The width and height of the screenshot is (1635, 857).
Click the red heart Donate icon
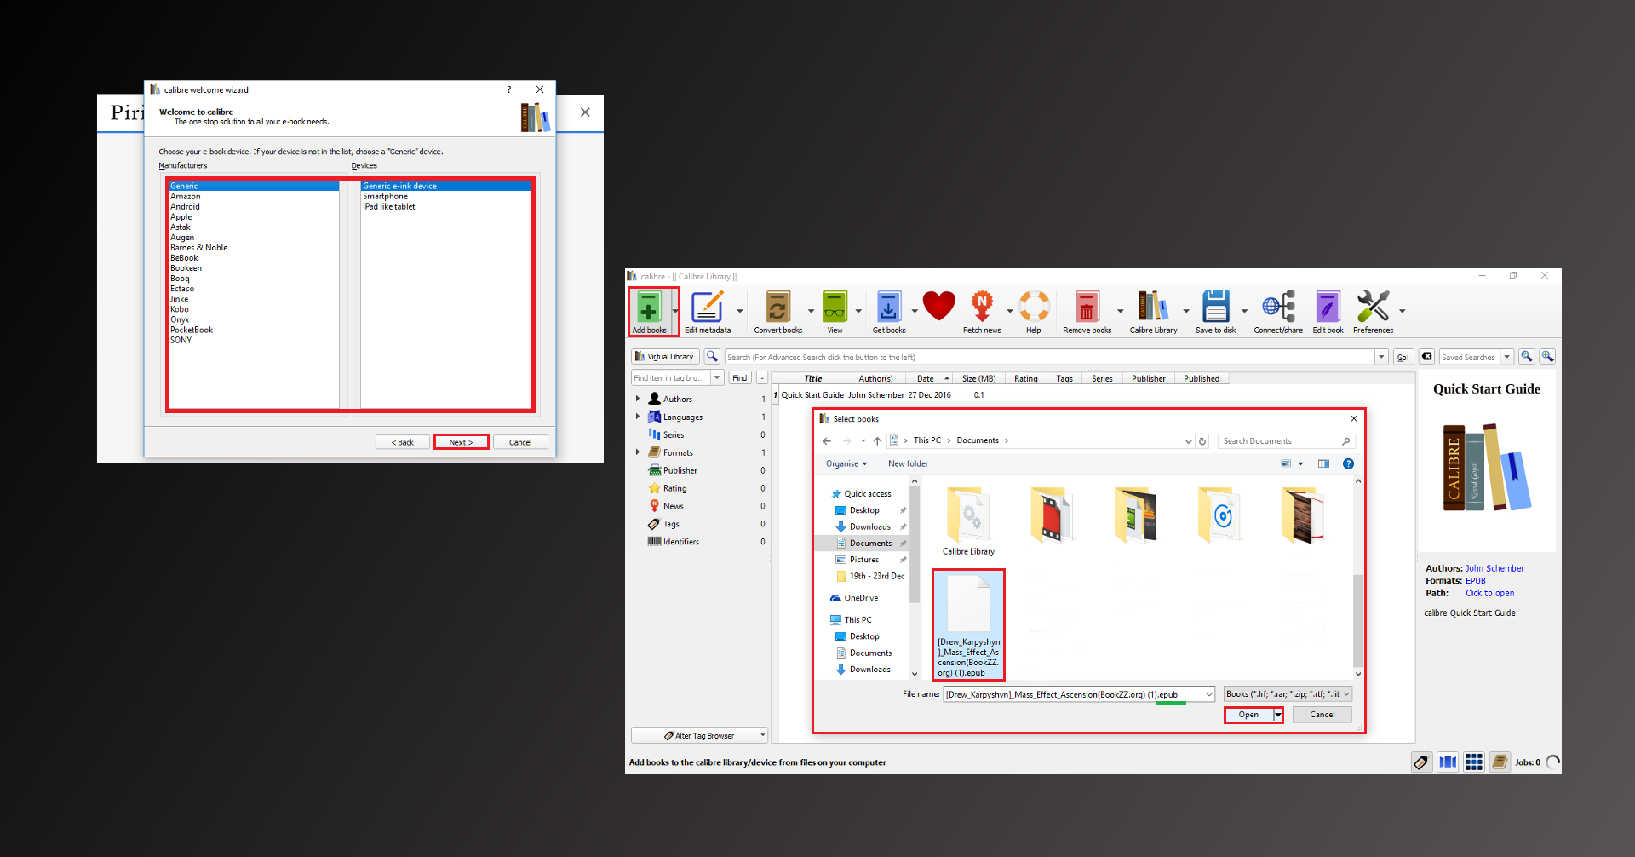point(938,306)
